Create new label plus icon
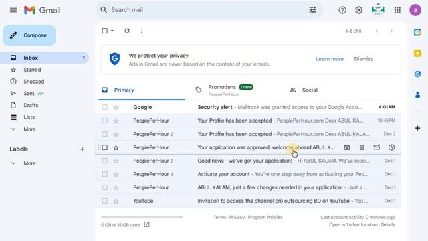This screenshot has width=428, height=241. point(82,149)
